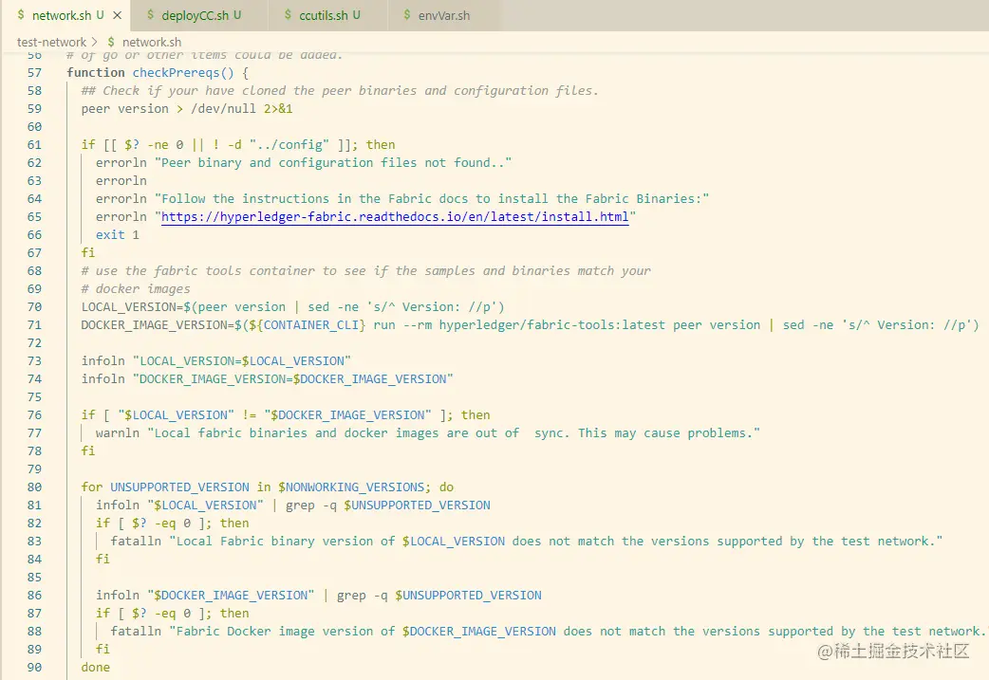Click the 'fi' on line 67
Screen dimensions: 989x680
[87, 252]
